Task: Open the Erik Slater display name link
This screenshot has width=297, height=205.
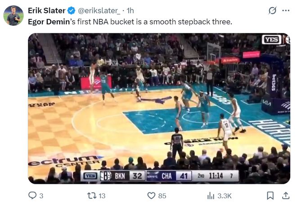Action: pos(46,10)
